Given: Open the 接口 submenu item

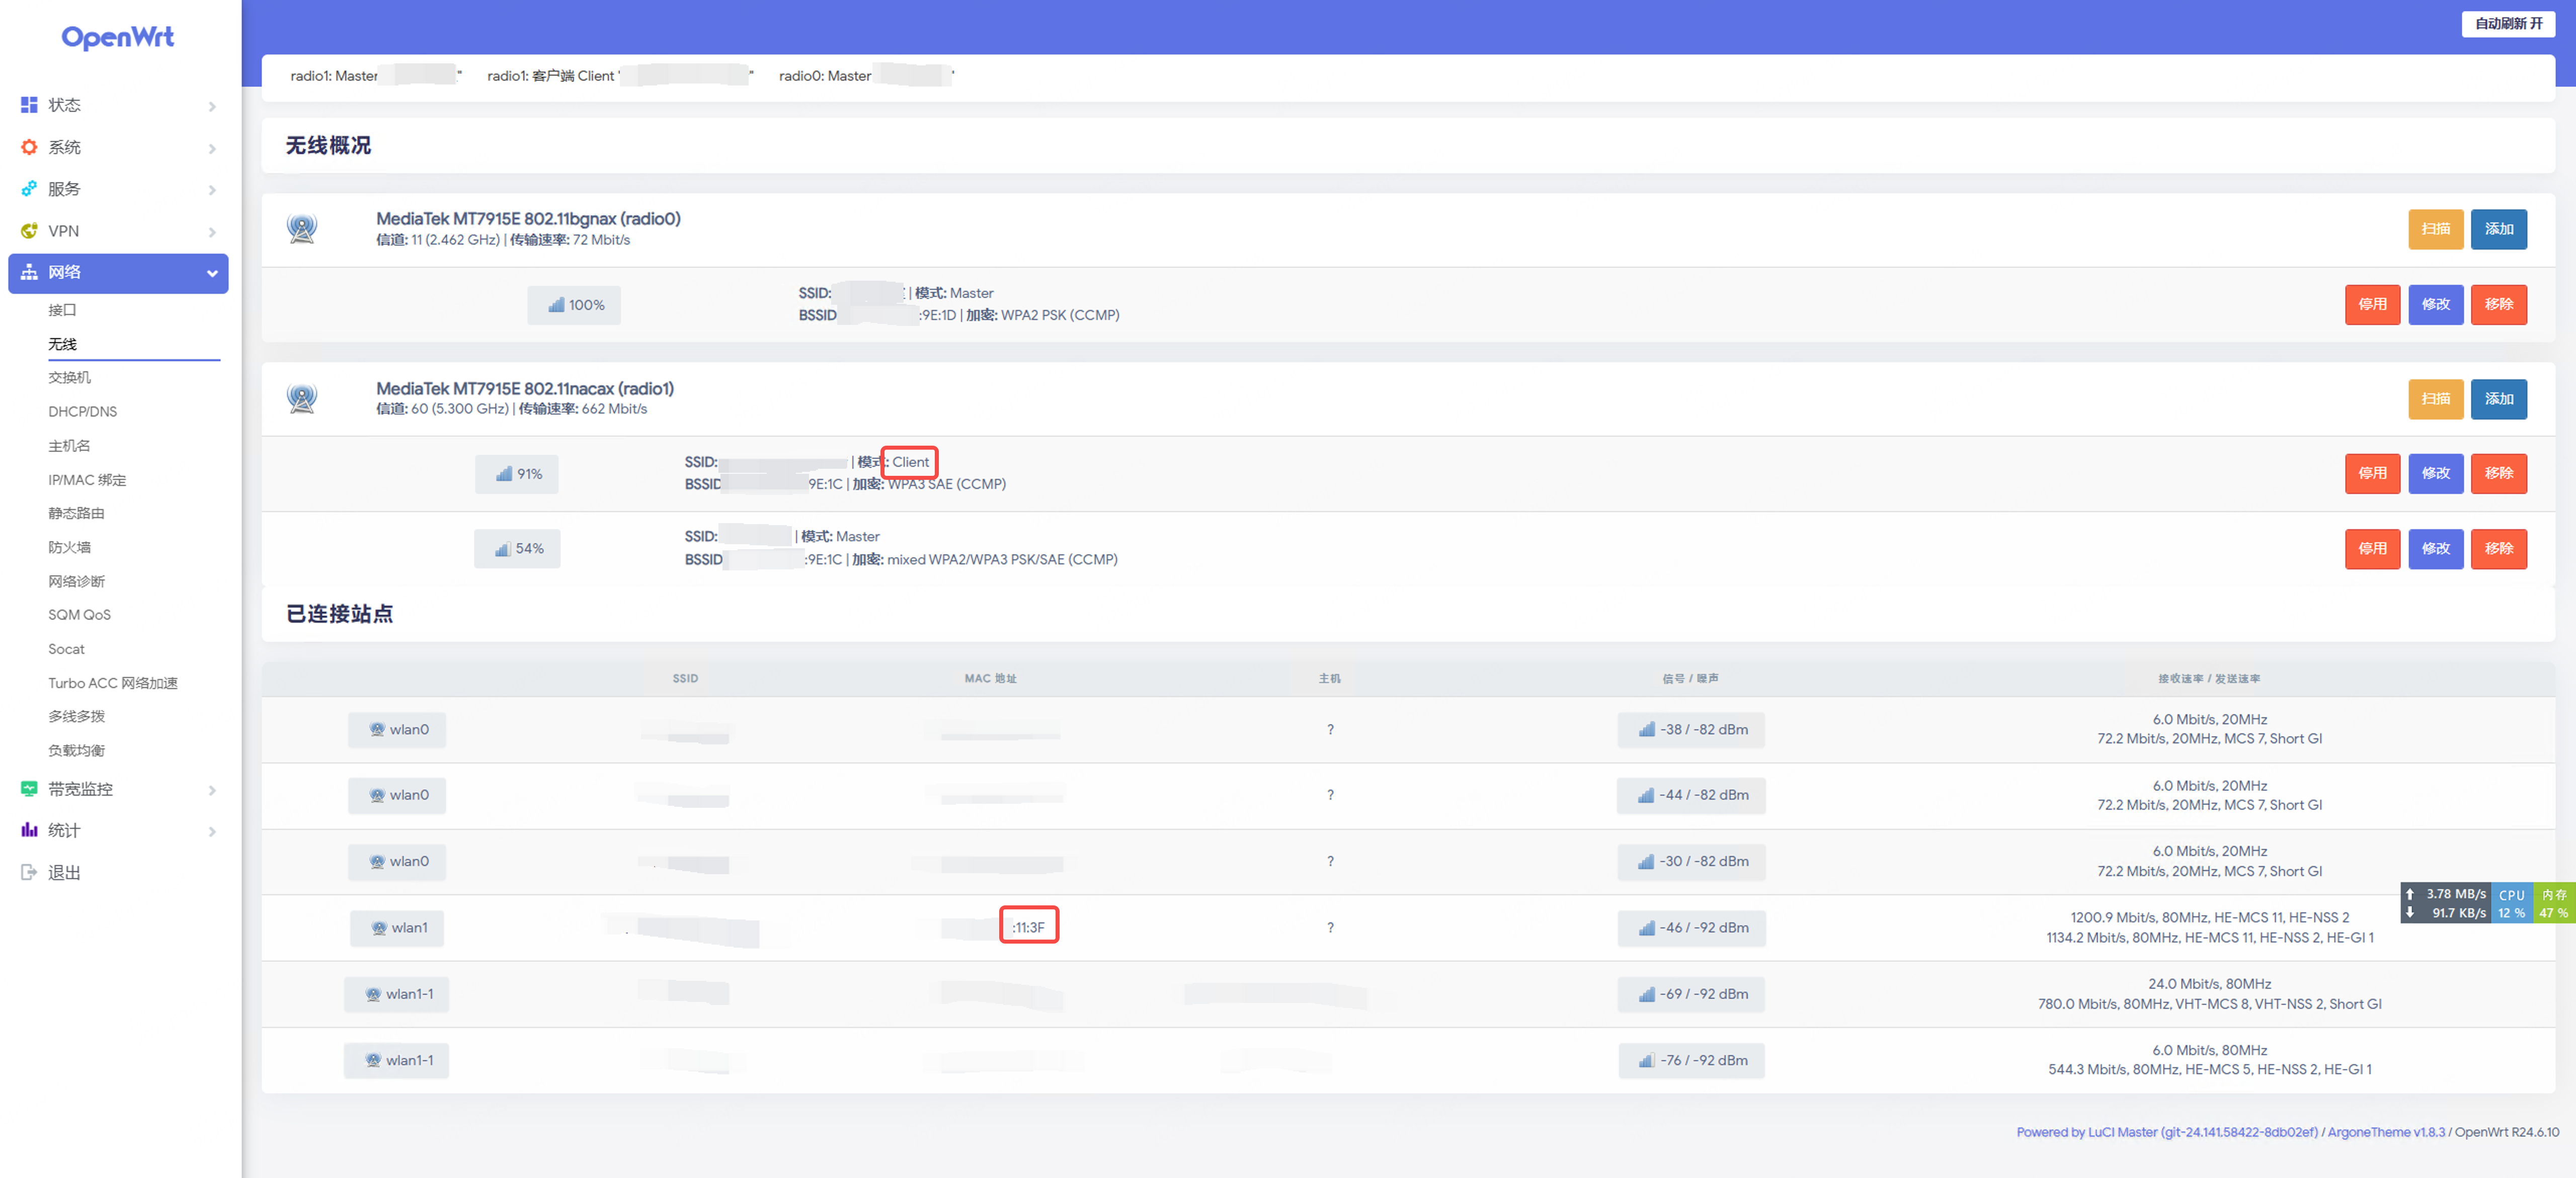Looking at the screenshot, I should click(x=62, y=310).
